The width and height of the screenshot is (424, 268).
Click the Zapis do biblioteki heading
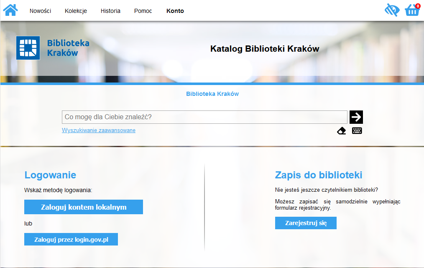click(319, 175)
